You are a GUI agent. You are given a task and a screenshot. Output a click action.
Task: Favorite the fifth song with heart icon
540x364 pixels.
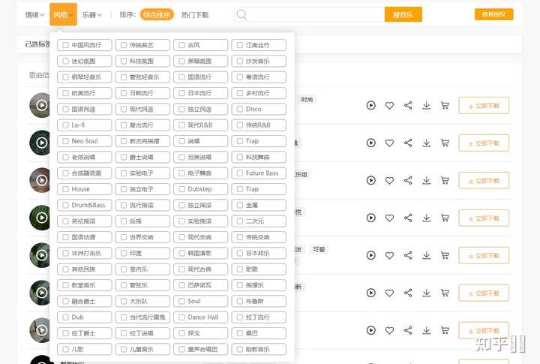(x=389, y=255)
